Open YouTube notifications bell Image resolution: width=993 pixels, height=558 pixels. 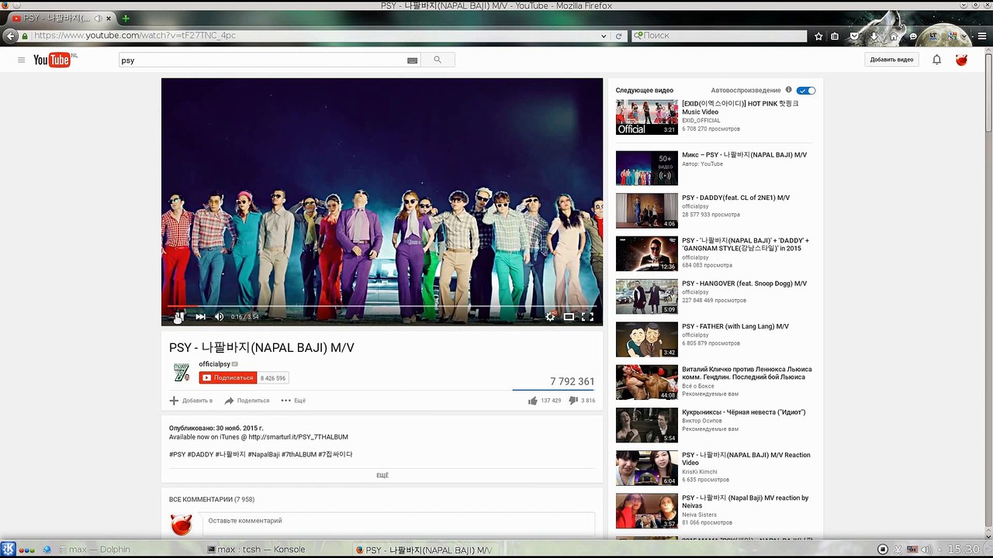pyautogui.click(x=936, y=60)
